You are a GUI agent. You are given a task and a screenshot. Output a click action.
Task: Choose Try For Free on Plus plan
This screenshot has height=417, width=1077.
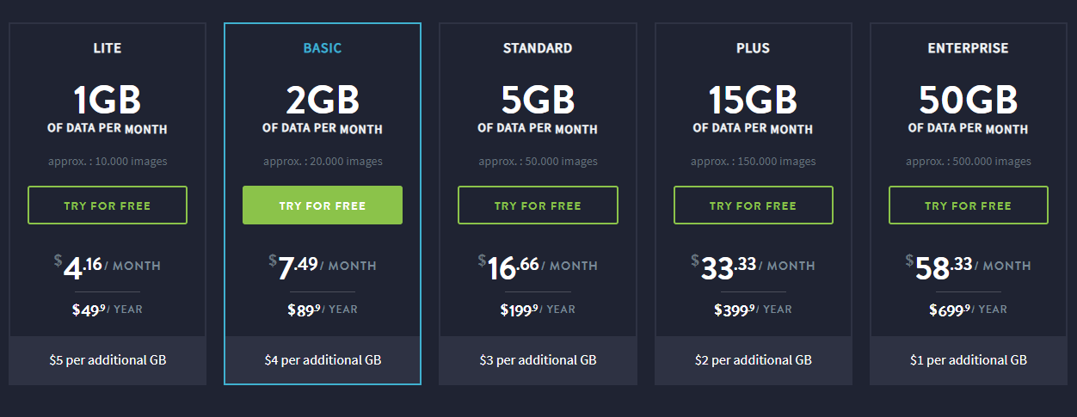753,205
